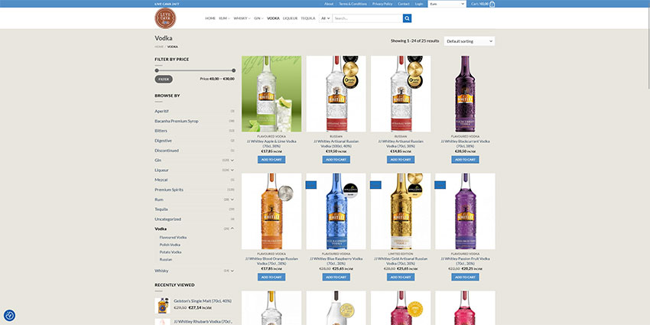The height and width of the screenshot is (325, 650).
Task: Click the search magnifier button
Action: click(x=407, y=18)
